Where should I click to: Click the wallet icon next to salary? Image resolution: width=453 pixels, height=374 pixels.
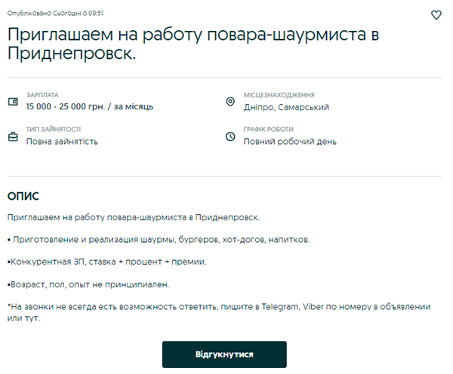(x=13, y=102)
